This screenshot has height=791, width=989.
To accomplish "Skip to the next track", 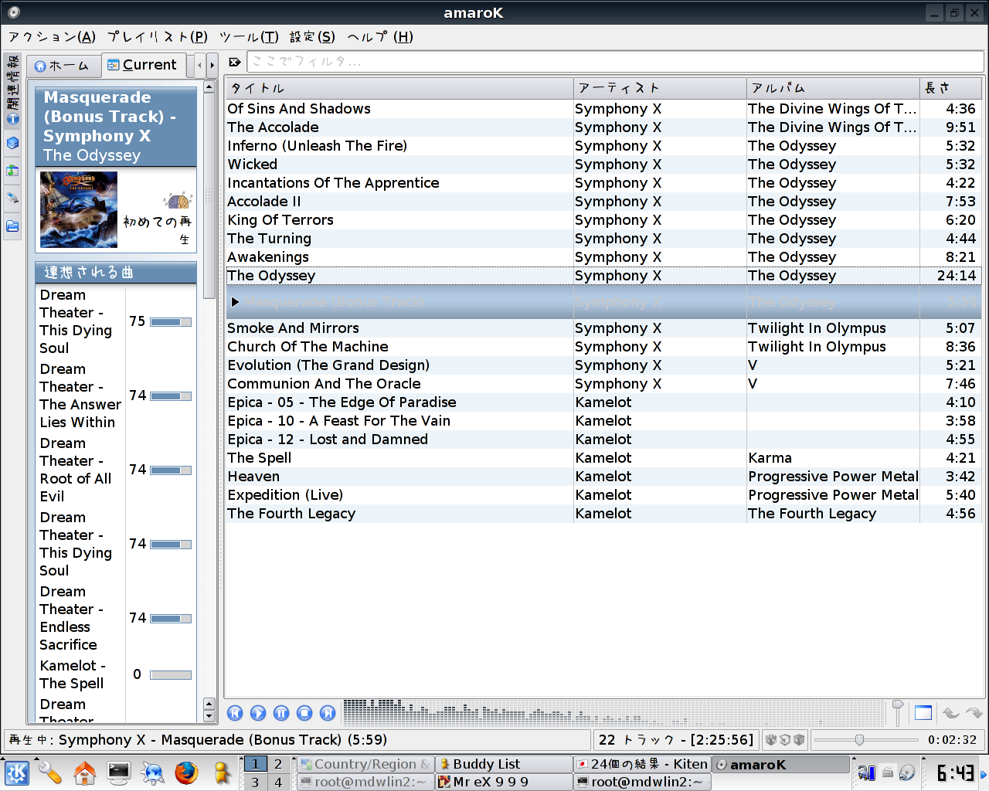I will [x=328, y=713].
